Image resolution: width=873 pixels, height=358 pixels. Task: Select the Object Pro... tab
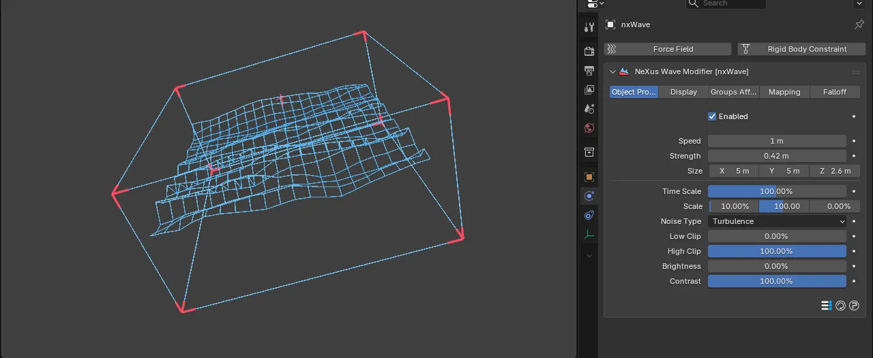[x=634, y=92]
